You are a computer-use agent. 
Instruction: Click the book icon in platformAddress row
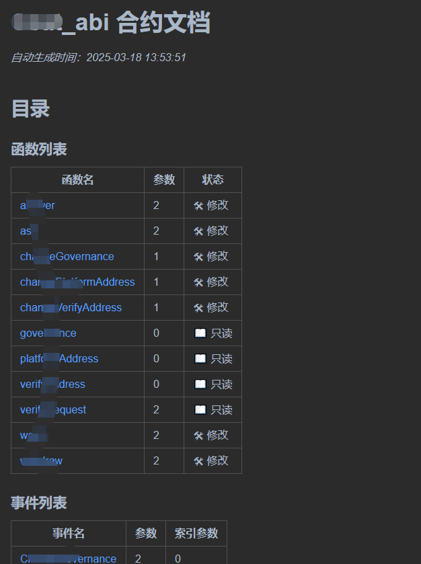click(x=200, y=358)
